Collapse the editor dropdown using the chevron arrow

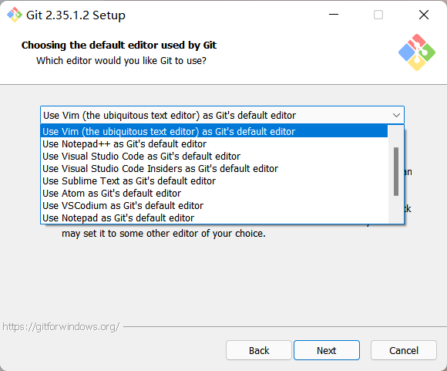pos(396,115)
